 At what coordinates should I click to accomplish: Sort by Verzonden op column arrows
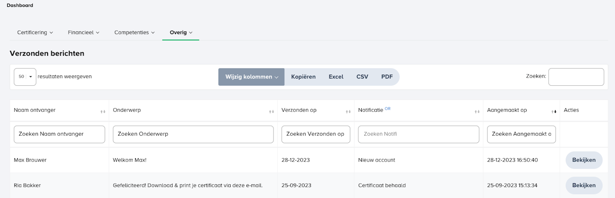[x=348, y=111]
